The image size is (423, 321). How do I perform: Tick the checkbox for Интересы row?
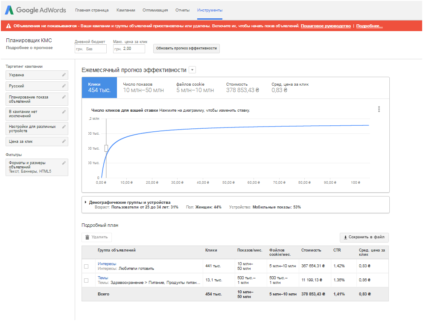pyautogui.click(x=86, y=266)
